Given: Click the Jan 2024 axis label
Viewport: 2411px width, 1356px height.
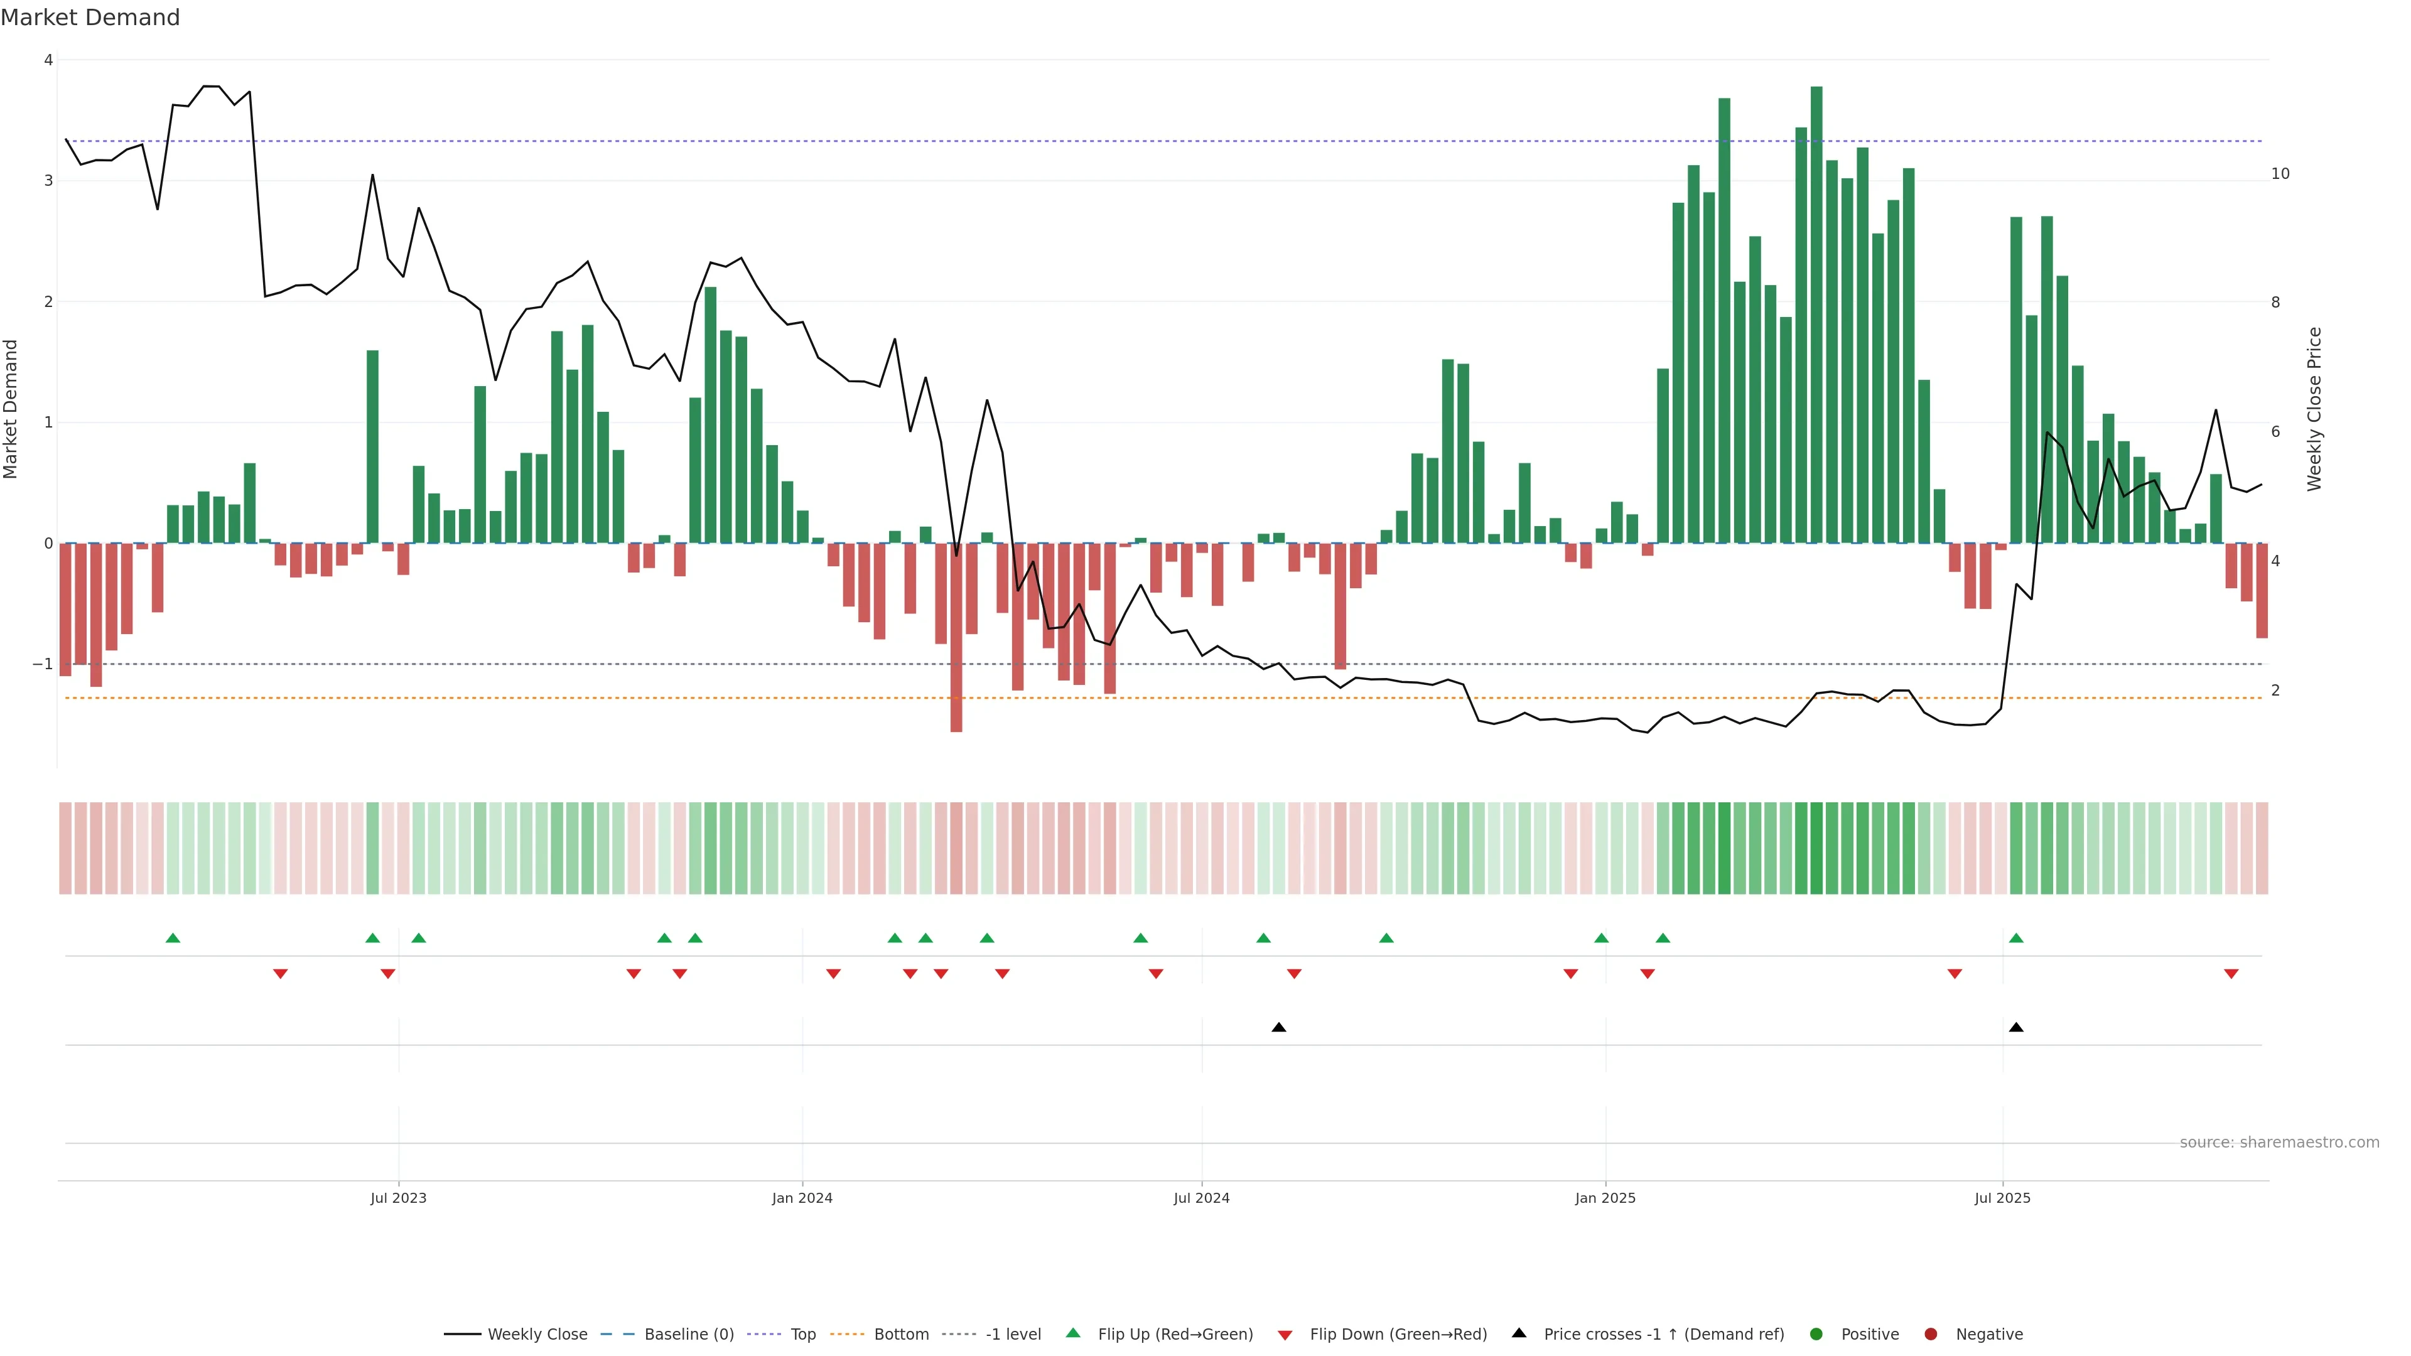Looking at the screenshot, I should coord(802,1198).
